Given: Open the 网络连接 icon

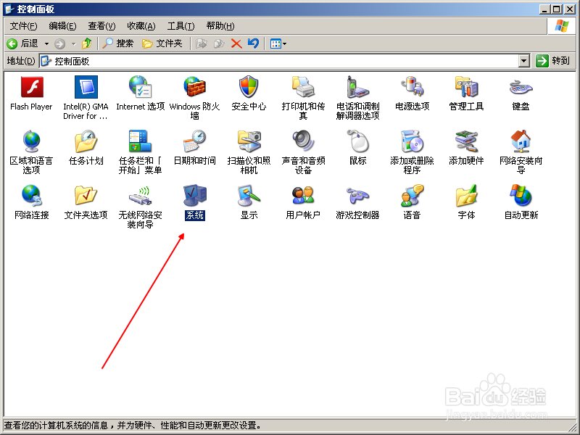Looking at the screenshot, I should point(31,196).
